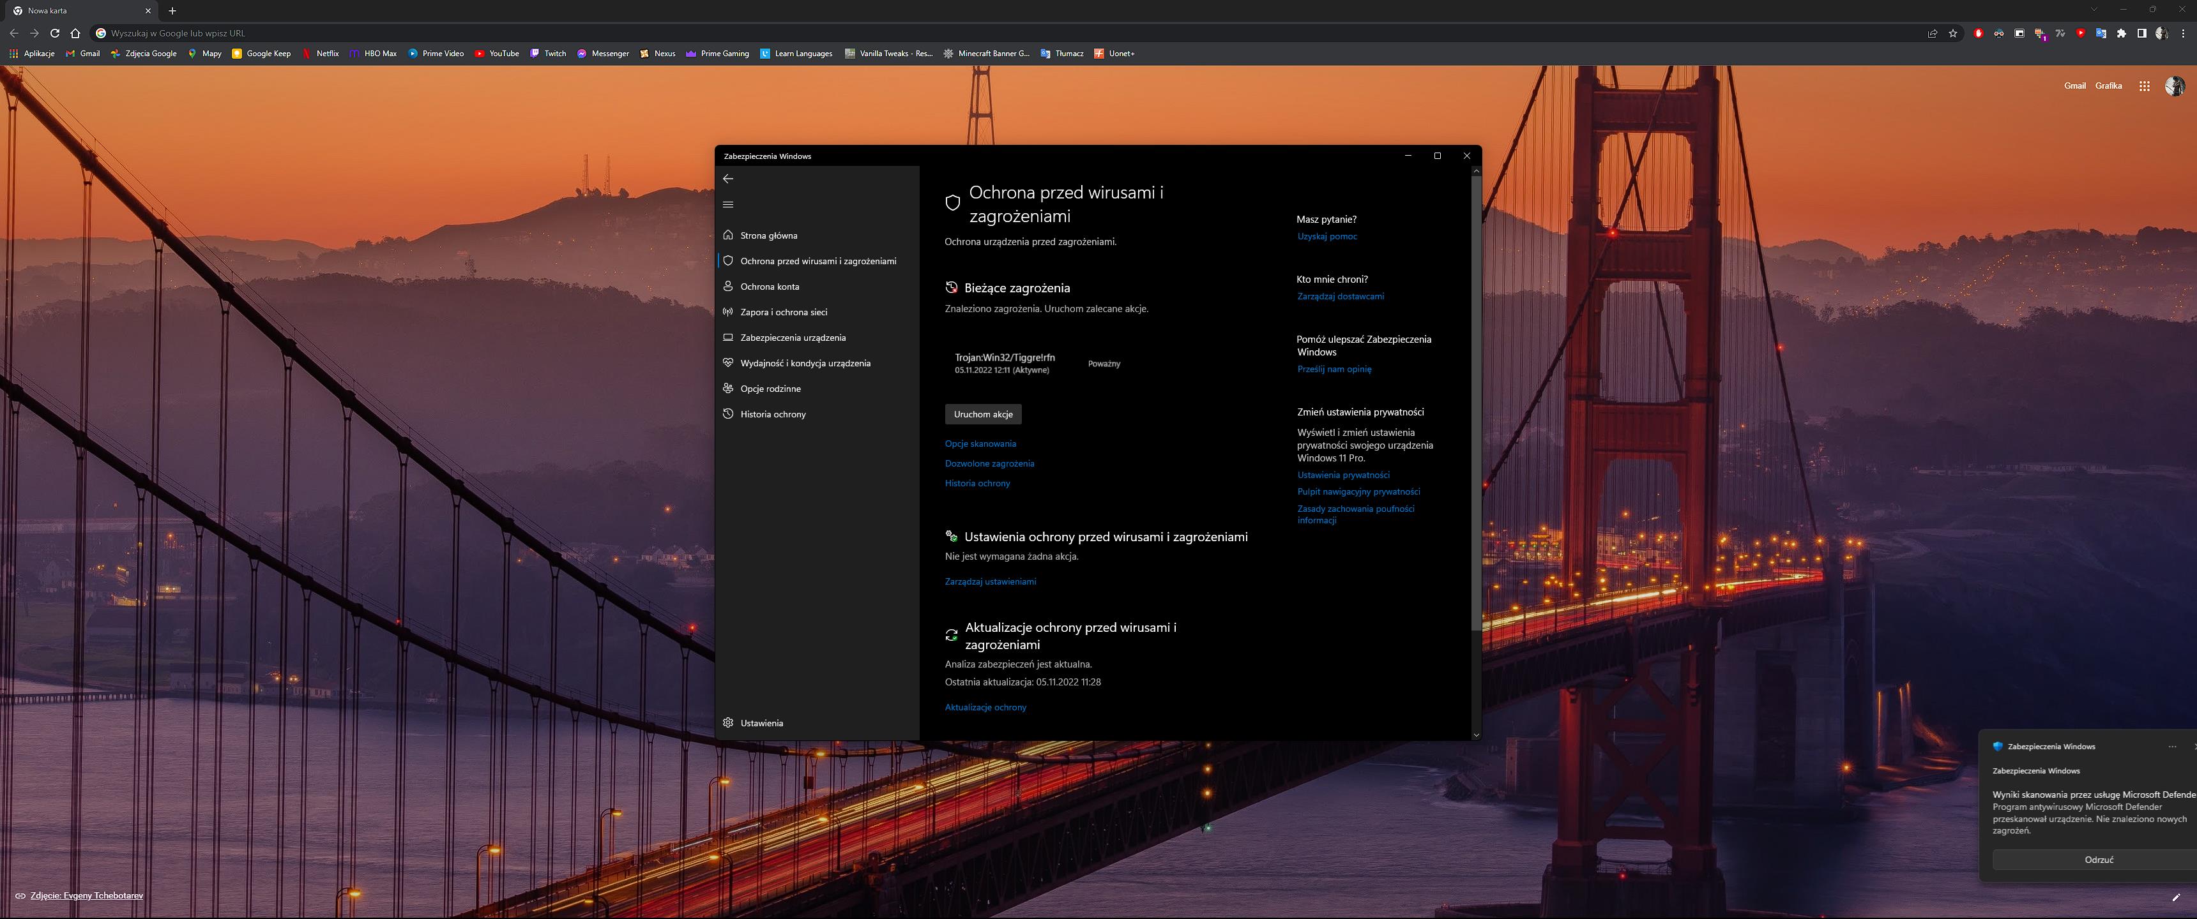Viewport: 2197px width, 919px height.
Task: Toggle the hamburger navigation menu
Action: 727,205
